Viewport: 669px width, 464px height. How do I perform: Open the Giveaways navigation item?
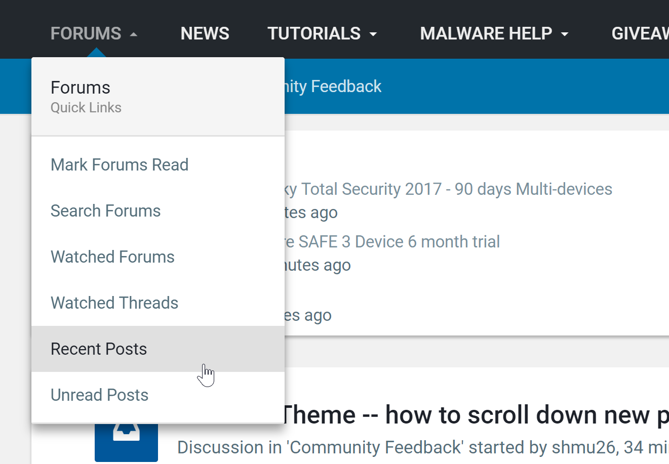640,33
